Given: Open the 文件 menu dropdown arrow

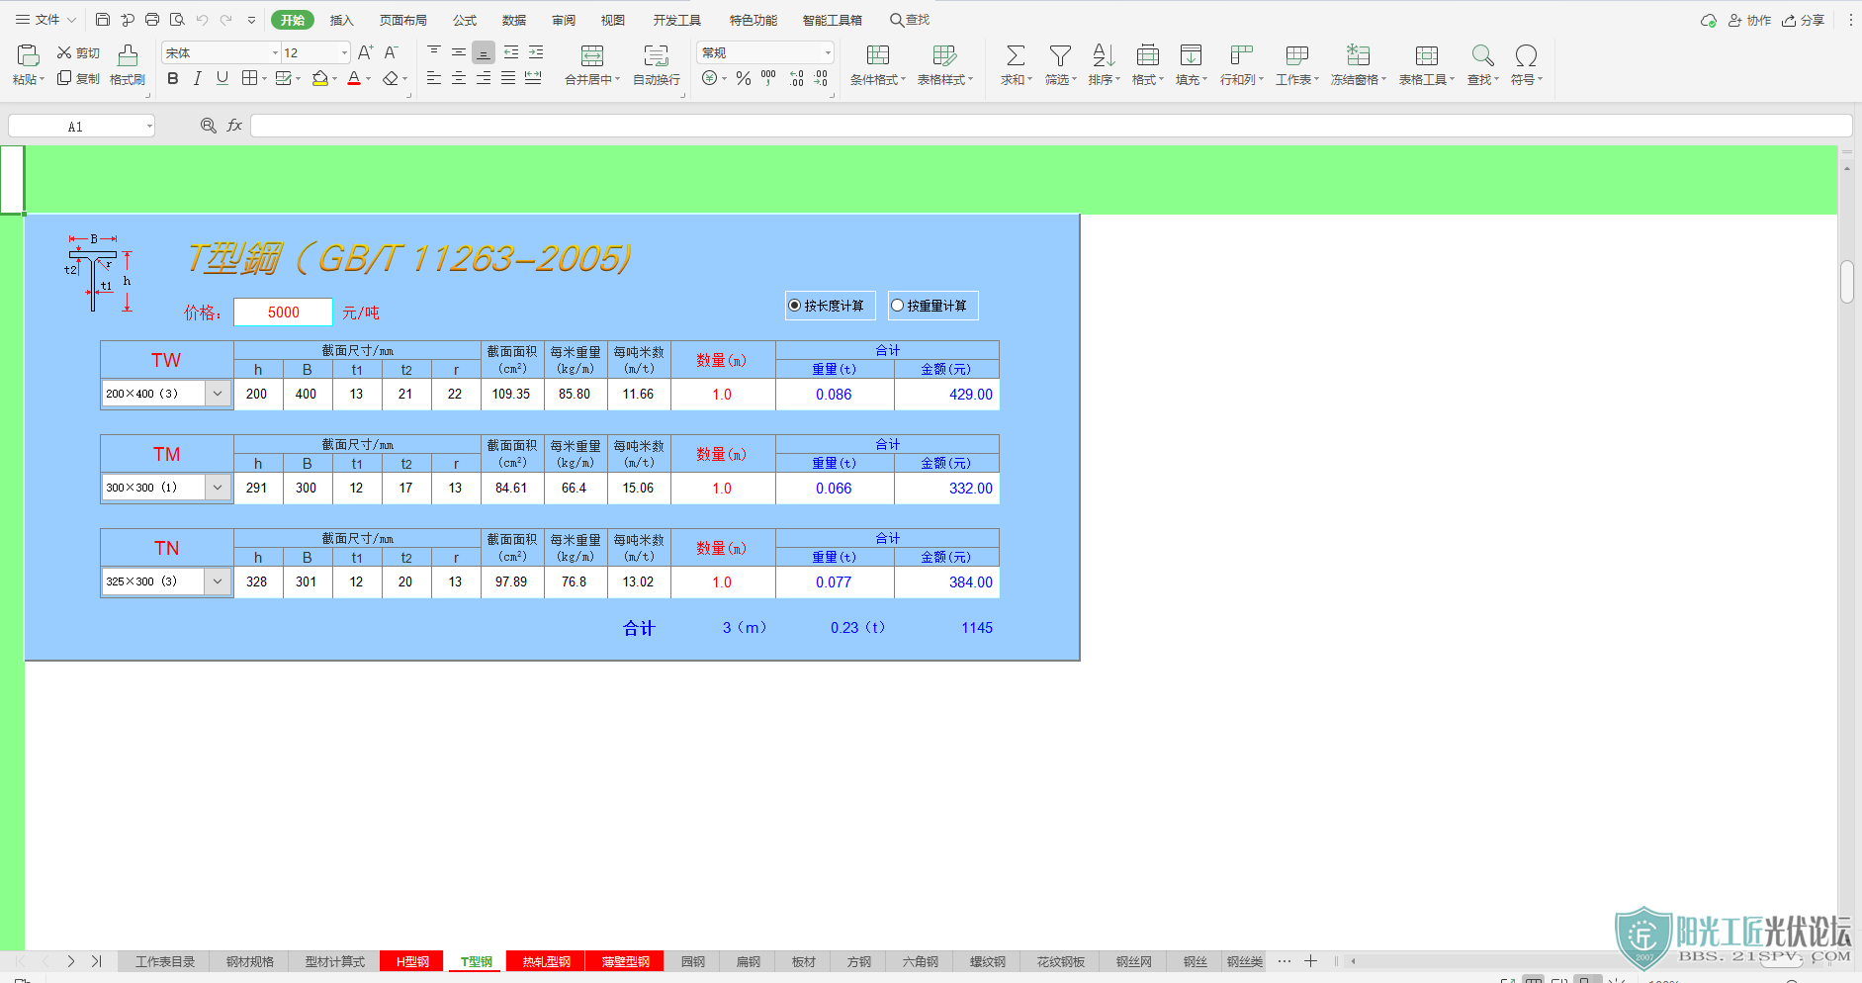Looking at the screenshot, I should (71, 20).
